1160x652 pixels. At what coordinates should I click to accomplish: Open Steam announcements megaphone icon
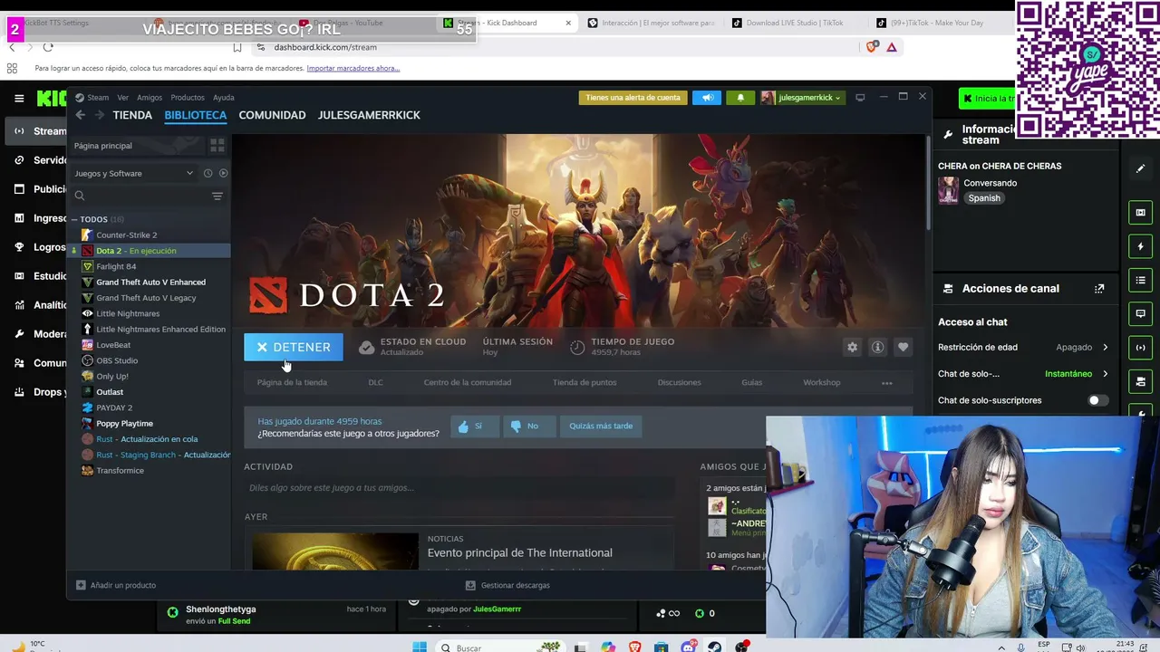[707, 98]
